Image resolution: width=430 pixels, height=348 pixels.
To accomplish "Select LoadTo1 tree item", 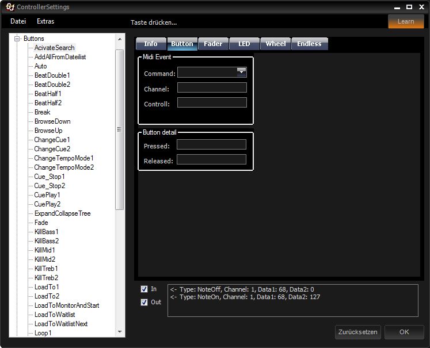I will pos(47,287).
